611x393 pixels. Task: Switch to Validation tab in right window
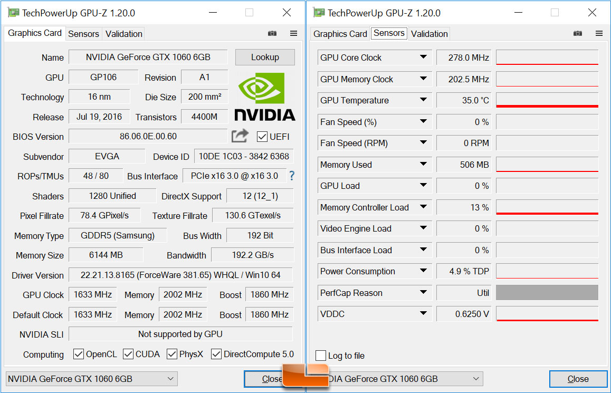coord(429,34)
